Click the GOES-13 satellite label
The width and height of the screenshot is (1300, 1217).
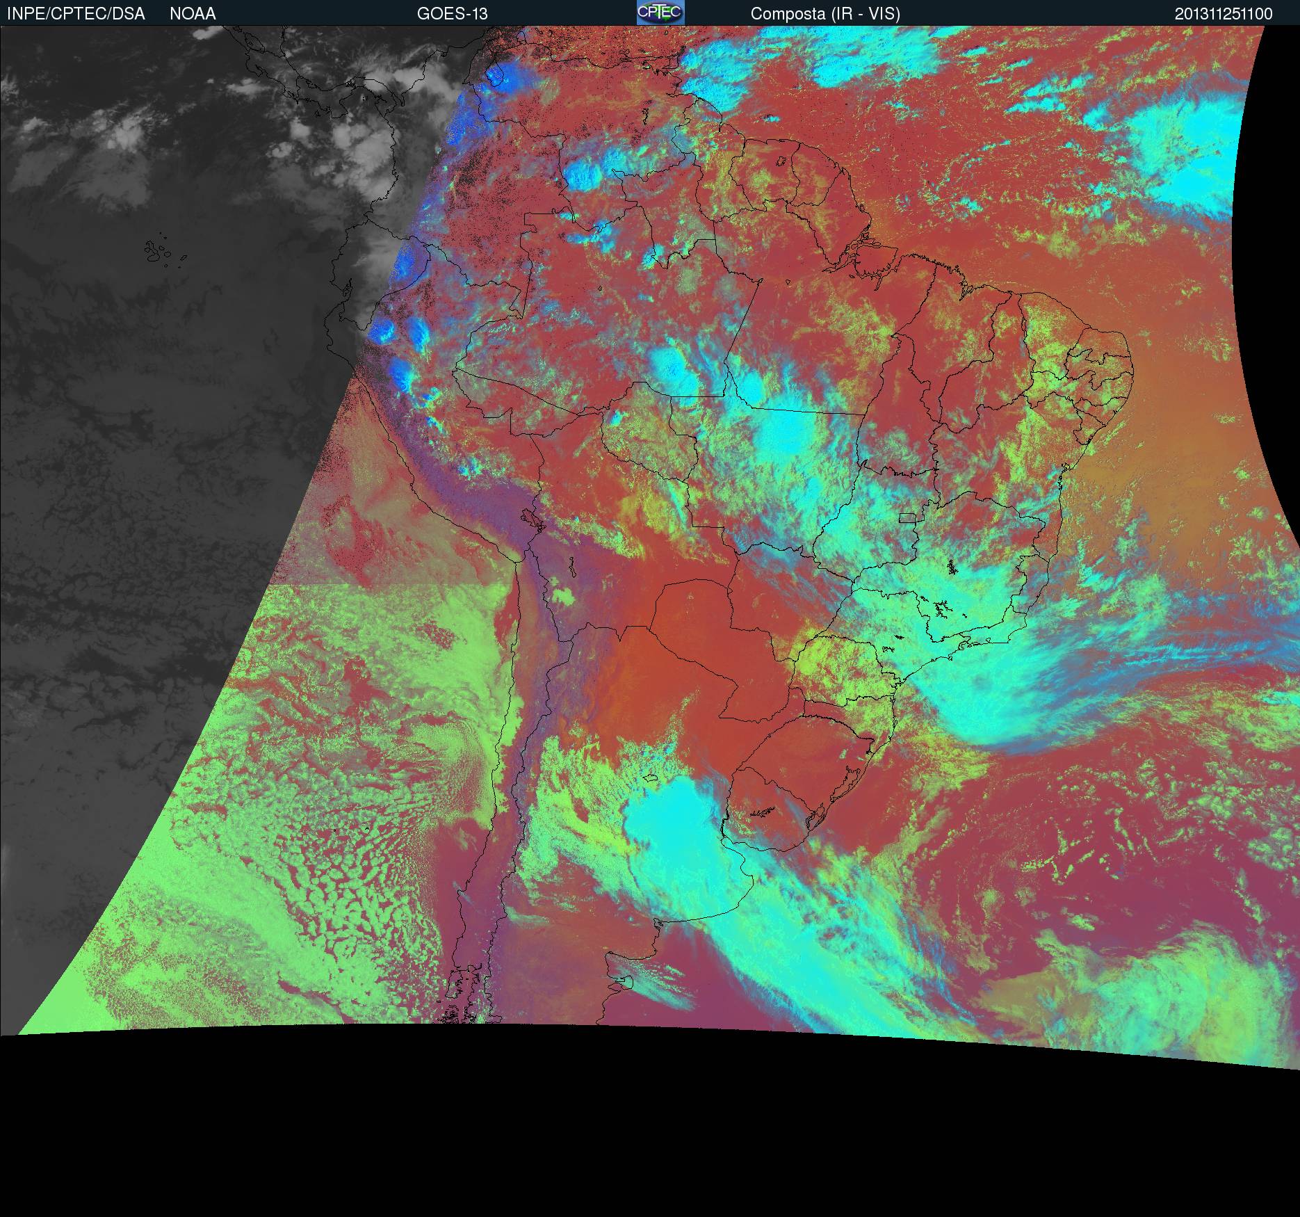pyautogui.click(x=452, y=14)
